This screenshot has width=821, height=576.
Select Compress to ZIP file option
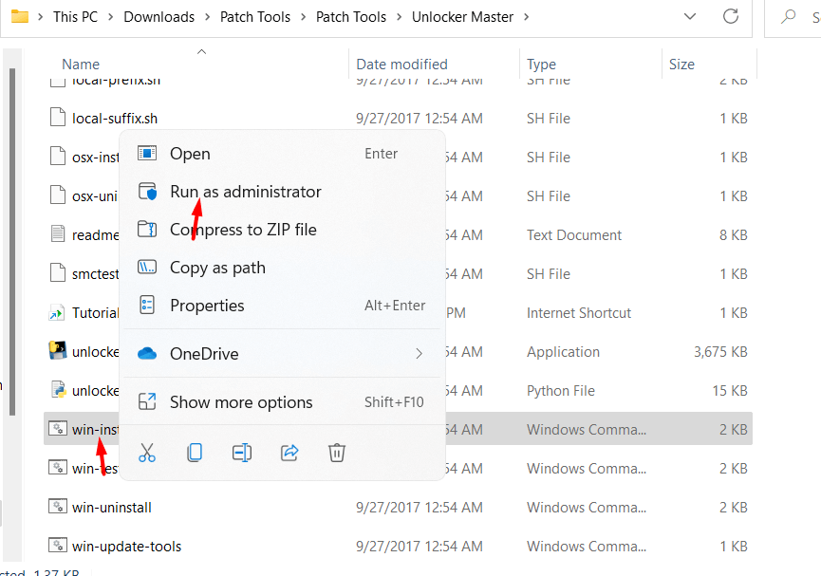click(243, 230)
